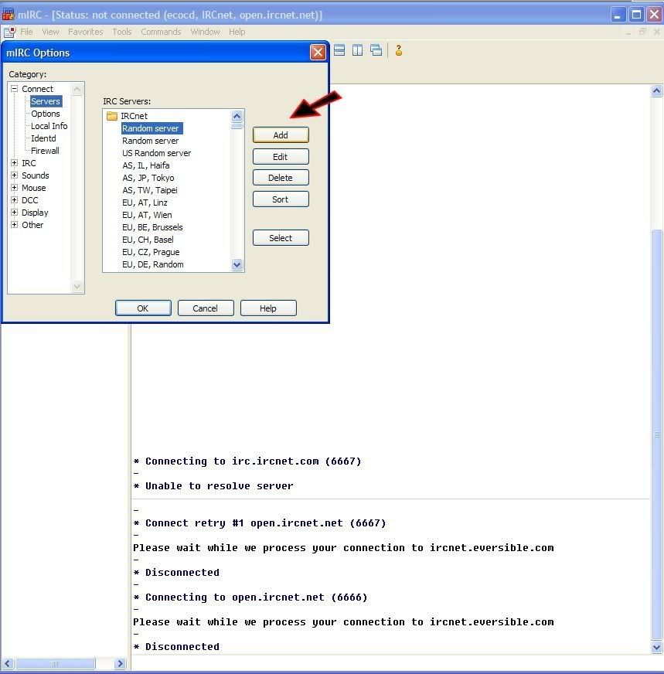Image resolution: width=664 pixels, height=674 pixels.
Task: Click the server list scrollbar thumb
Action: (x=237, y=126)
